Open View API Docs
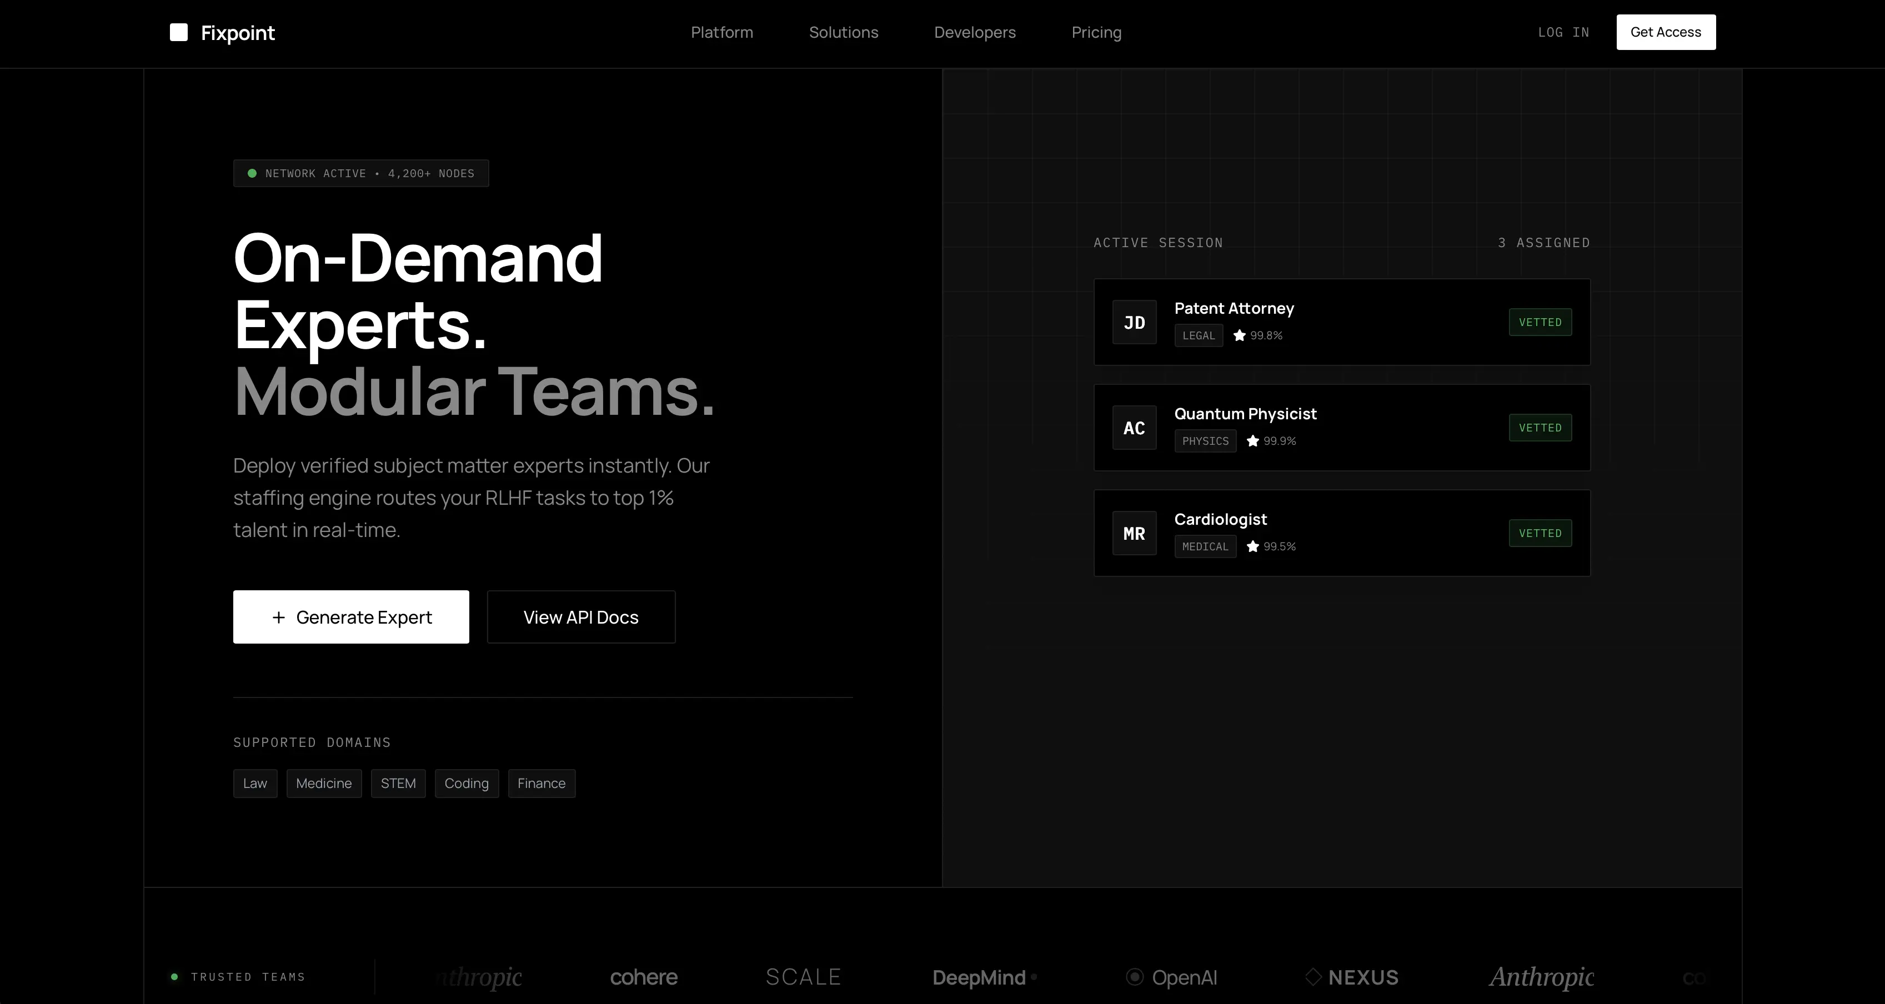Screen dimensions: 1885x1004 click(x=581, y=617)
